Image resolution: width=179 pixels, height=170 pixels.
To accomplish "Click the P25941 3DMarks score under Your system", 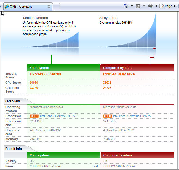I will (x=46, y=74).
